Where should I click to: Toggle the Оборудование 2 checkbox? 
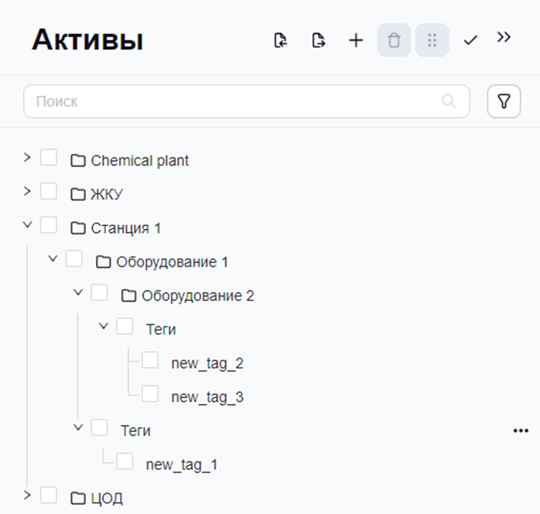(99, 292)
